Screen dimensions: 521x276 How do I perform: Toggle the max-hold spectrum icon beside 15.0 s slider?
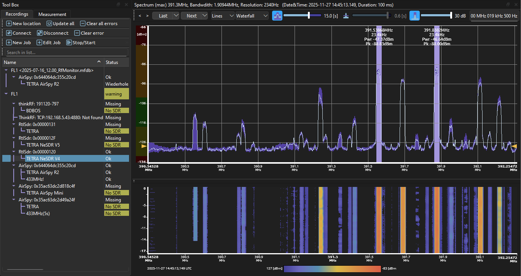pos(277,16)
